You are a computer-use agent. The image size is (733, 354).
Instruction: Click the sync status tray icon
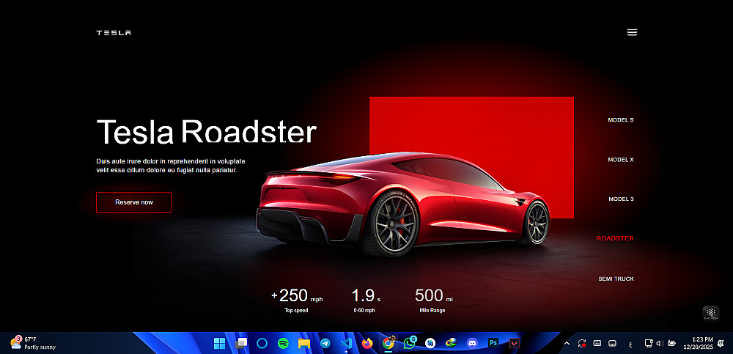point(582,343)
